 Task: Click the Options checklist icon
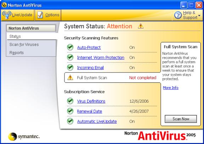[x=40, y=15]
